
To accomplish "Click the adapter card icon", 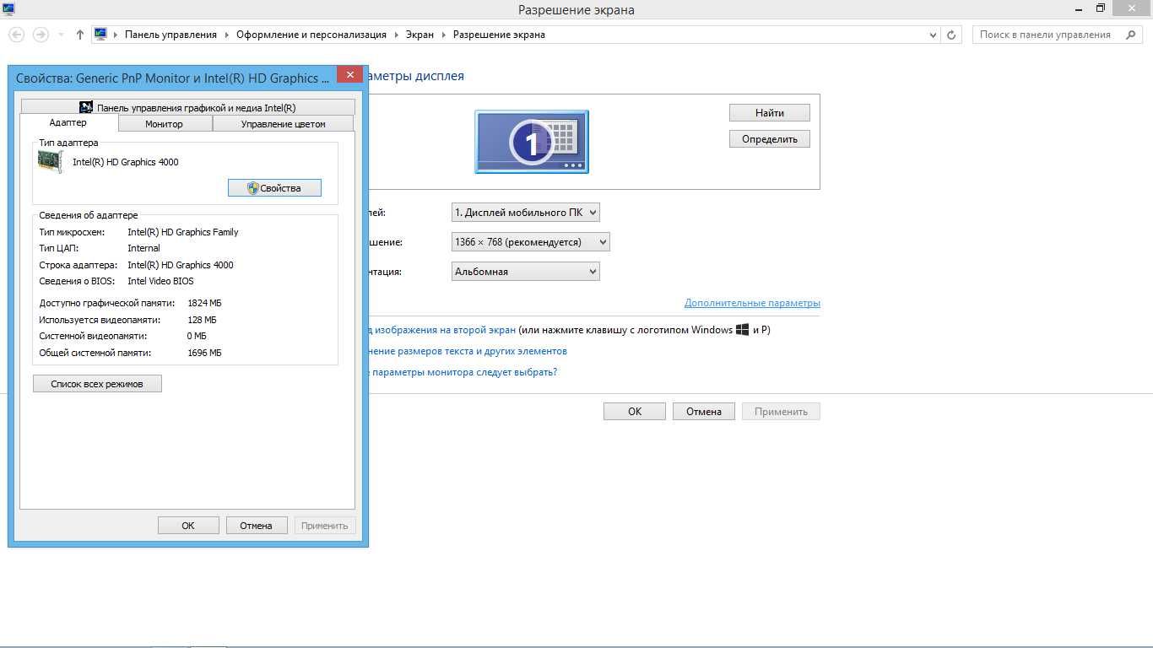I will (51, 162).
